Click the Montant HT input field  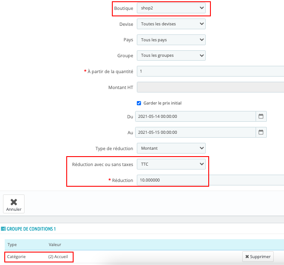click(210, 87)
